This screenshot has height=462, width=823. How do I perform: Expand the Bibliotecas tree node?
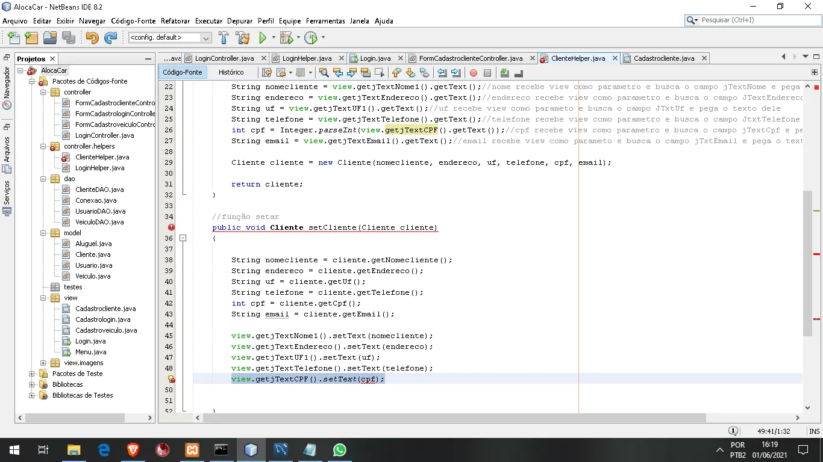click(x=32, y=384)
